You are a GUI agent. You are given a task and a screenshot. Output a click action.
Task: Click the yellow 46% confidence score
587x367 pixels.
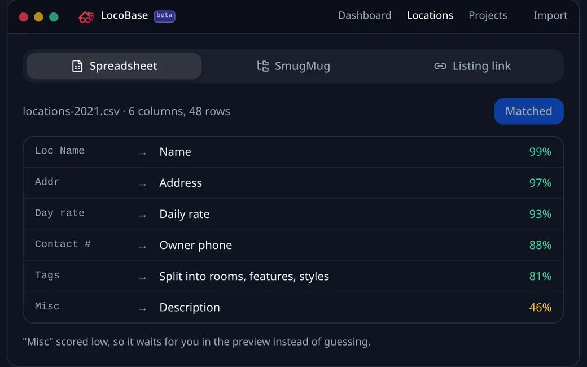(x=540, y=307)
